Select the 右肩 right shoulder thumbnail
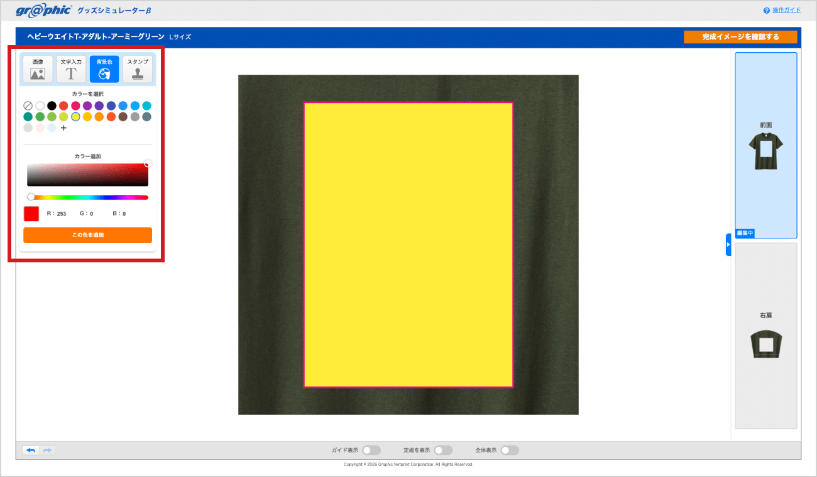 coord(765,336)
